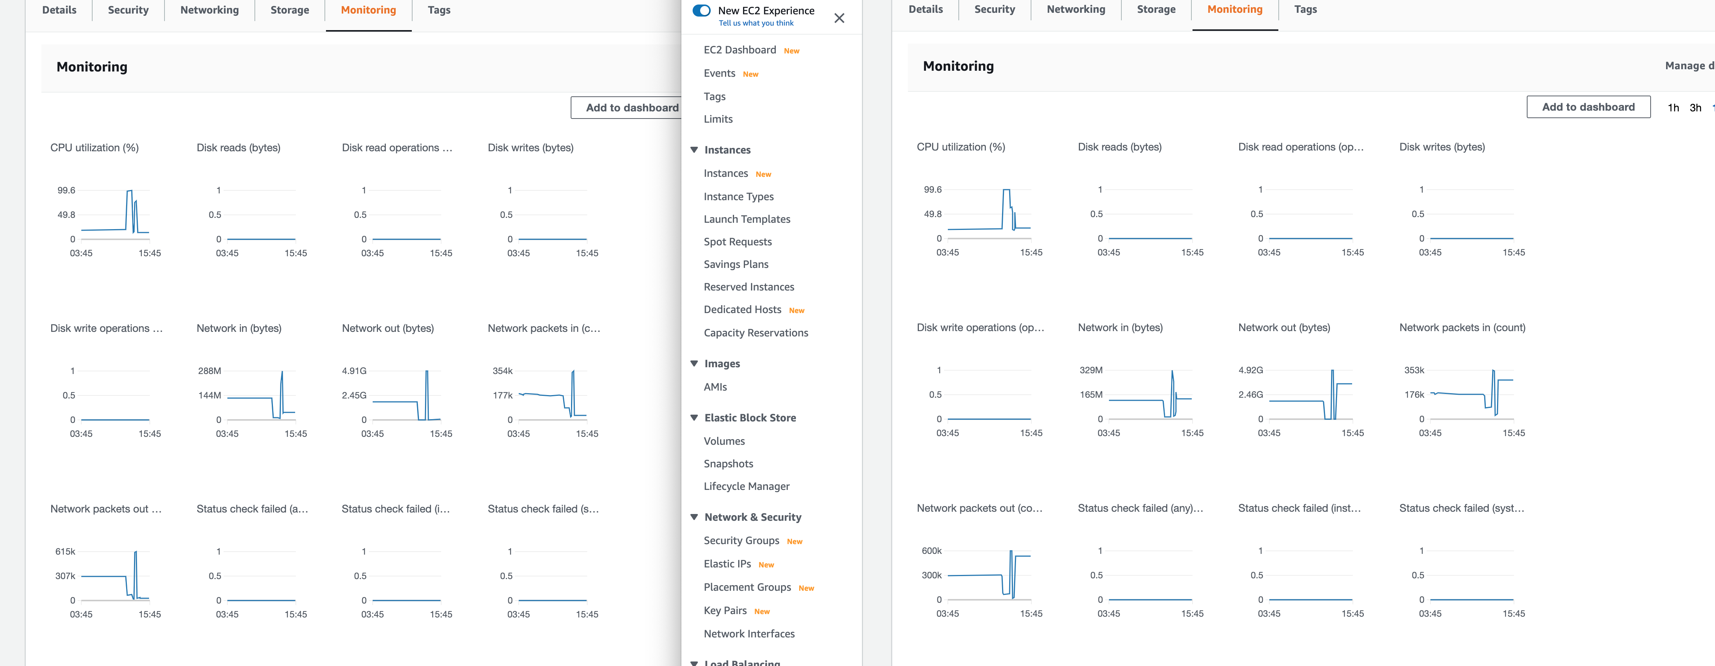The width and height of the screenshot is (1715, 666).
Task: Toggle the New EC2 Experience switch
Action: coord(701,11)
